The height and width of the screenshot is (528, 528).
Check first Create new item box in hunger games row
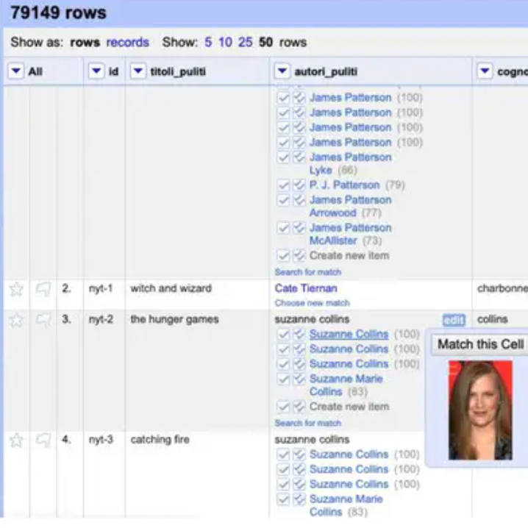pos(283,407)
